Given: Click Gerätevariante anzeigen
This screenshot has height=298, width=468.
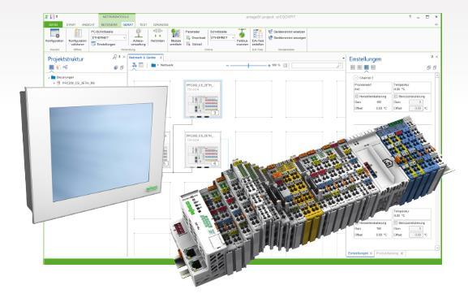Looking at the screenshot, I should [x=287, y=38].
